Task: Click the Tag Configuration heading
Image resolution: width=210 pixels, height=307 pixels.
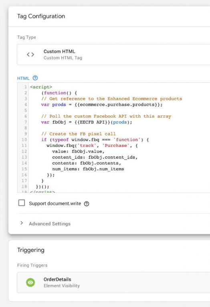Action: click(41, 16)
